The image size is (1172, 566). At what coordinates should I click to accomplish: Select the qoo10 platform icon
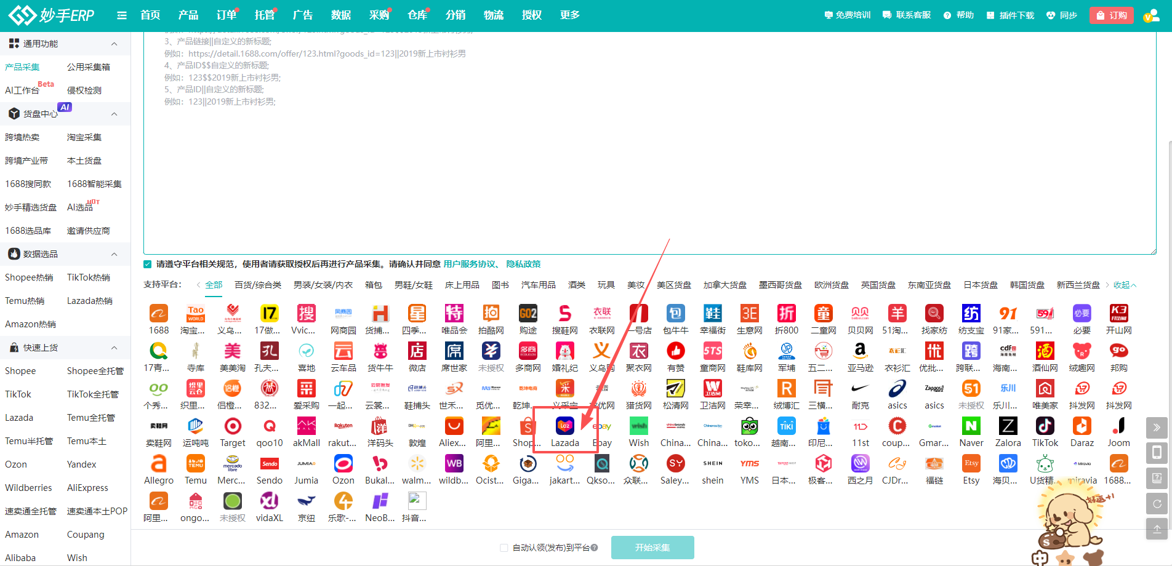click(x=270, y=426)
